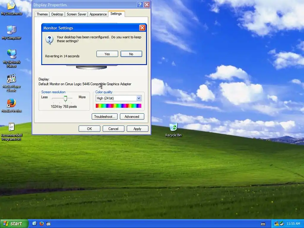Click Yes to keep display settings
This screenshot has height=228, width=304.
[x=107, y=54]
